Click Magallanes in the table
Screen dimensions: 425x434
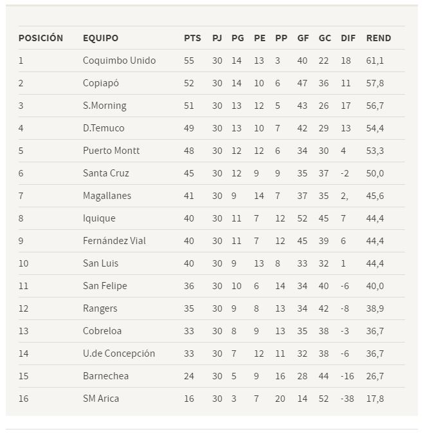pos(107,196)
